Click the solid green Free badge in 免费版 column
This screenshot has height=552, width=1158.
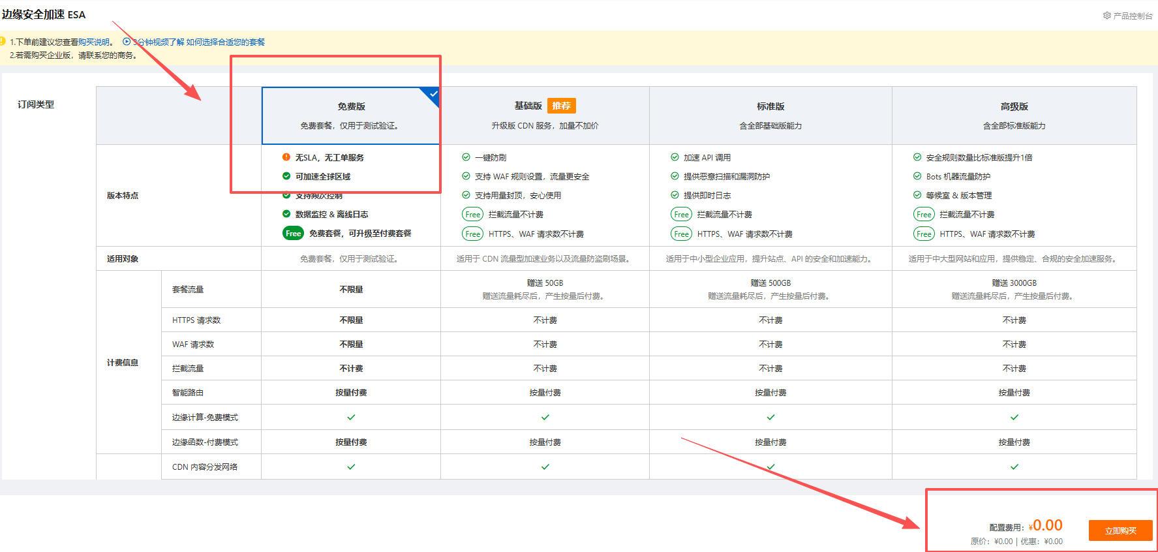pyautogui.click(x=293, y=233)
